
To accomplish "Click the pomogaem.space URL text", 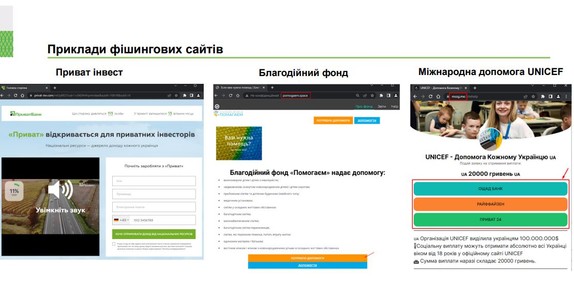I will pyautogui.click(x=295, y=96).
